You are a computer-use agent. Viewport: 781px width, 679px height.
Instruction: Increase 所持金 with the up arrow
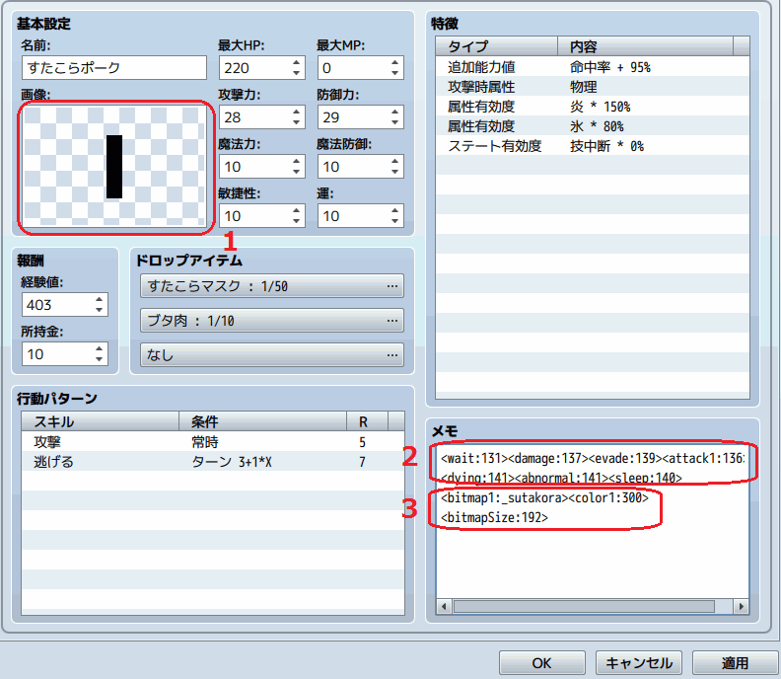coord(100,348)
